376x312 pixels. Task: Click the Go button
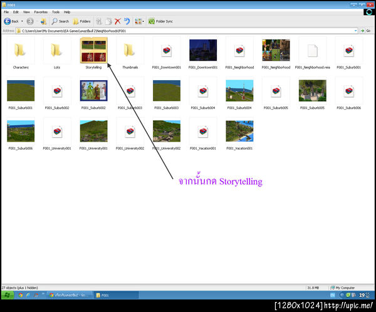coord(366,31)
